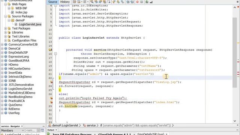The width and height of the screenshot is (240, 135).
Task: Expand the Test Packages node
Action: [x=6, y=28]
